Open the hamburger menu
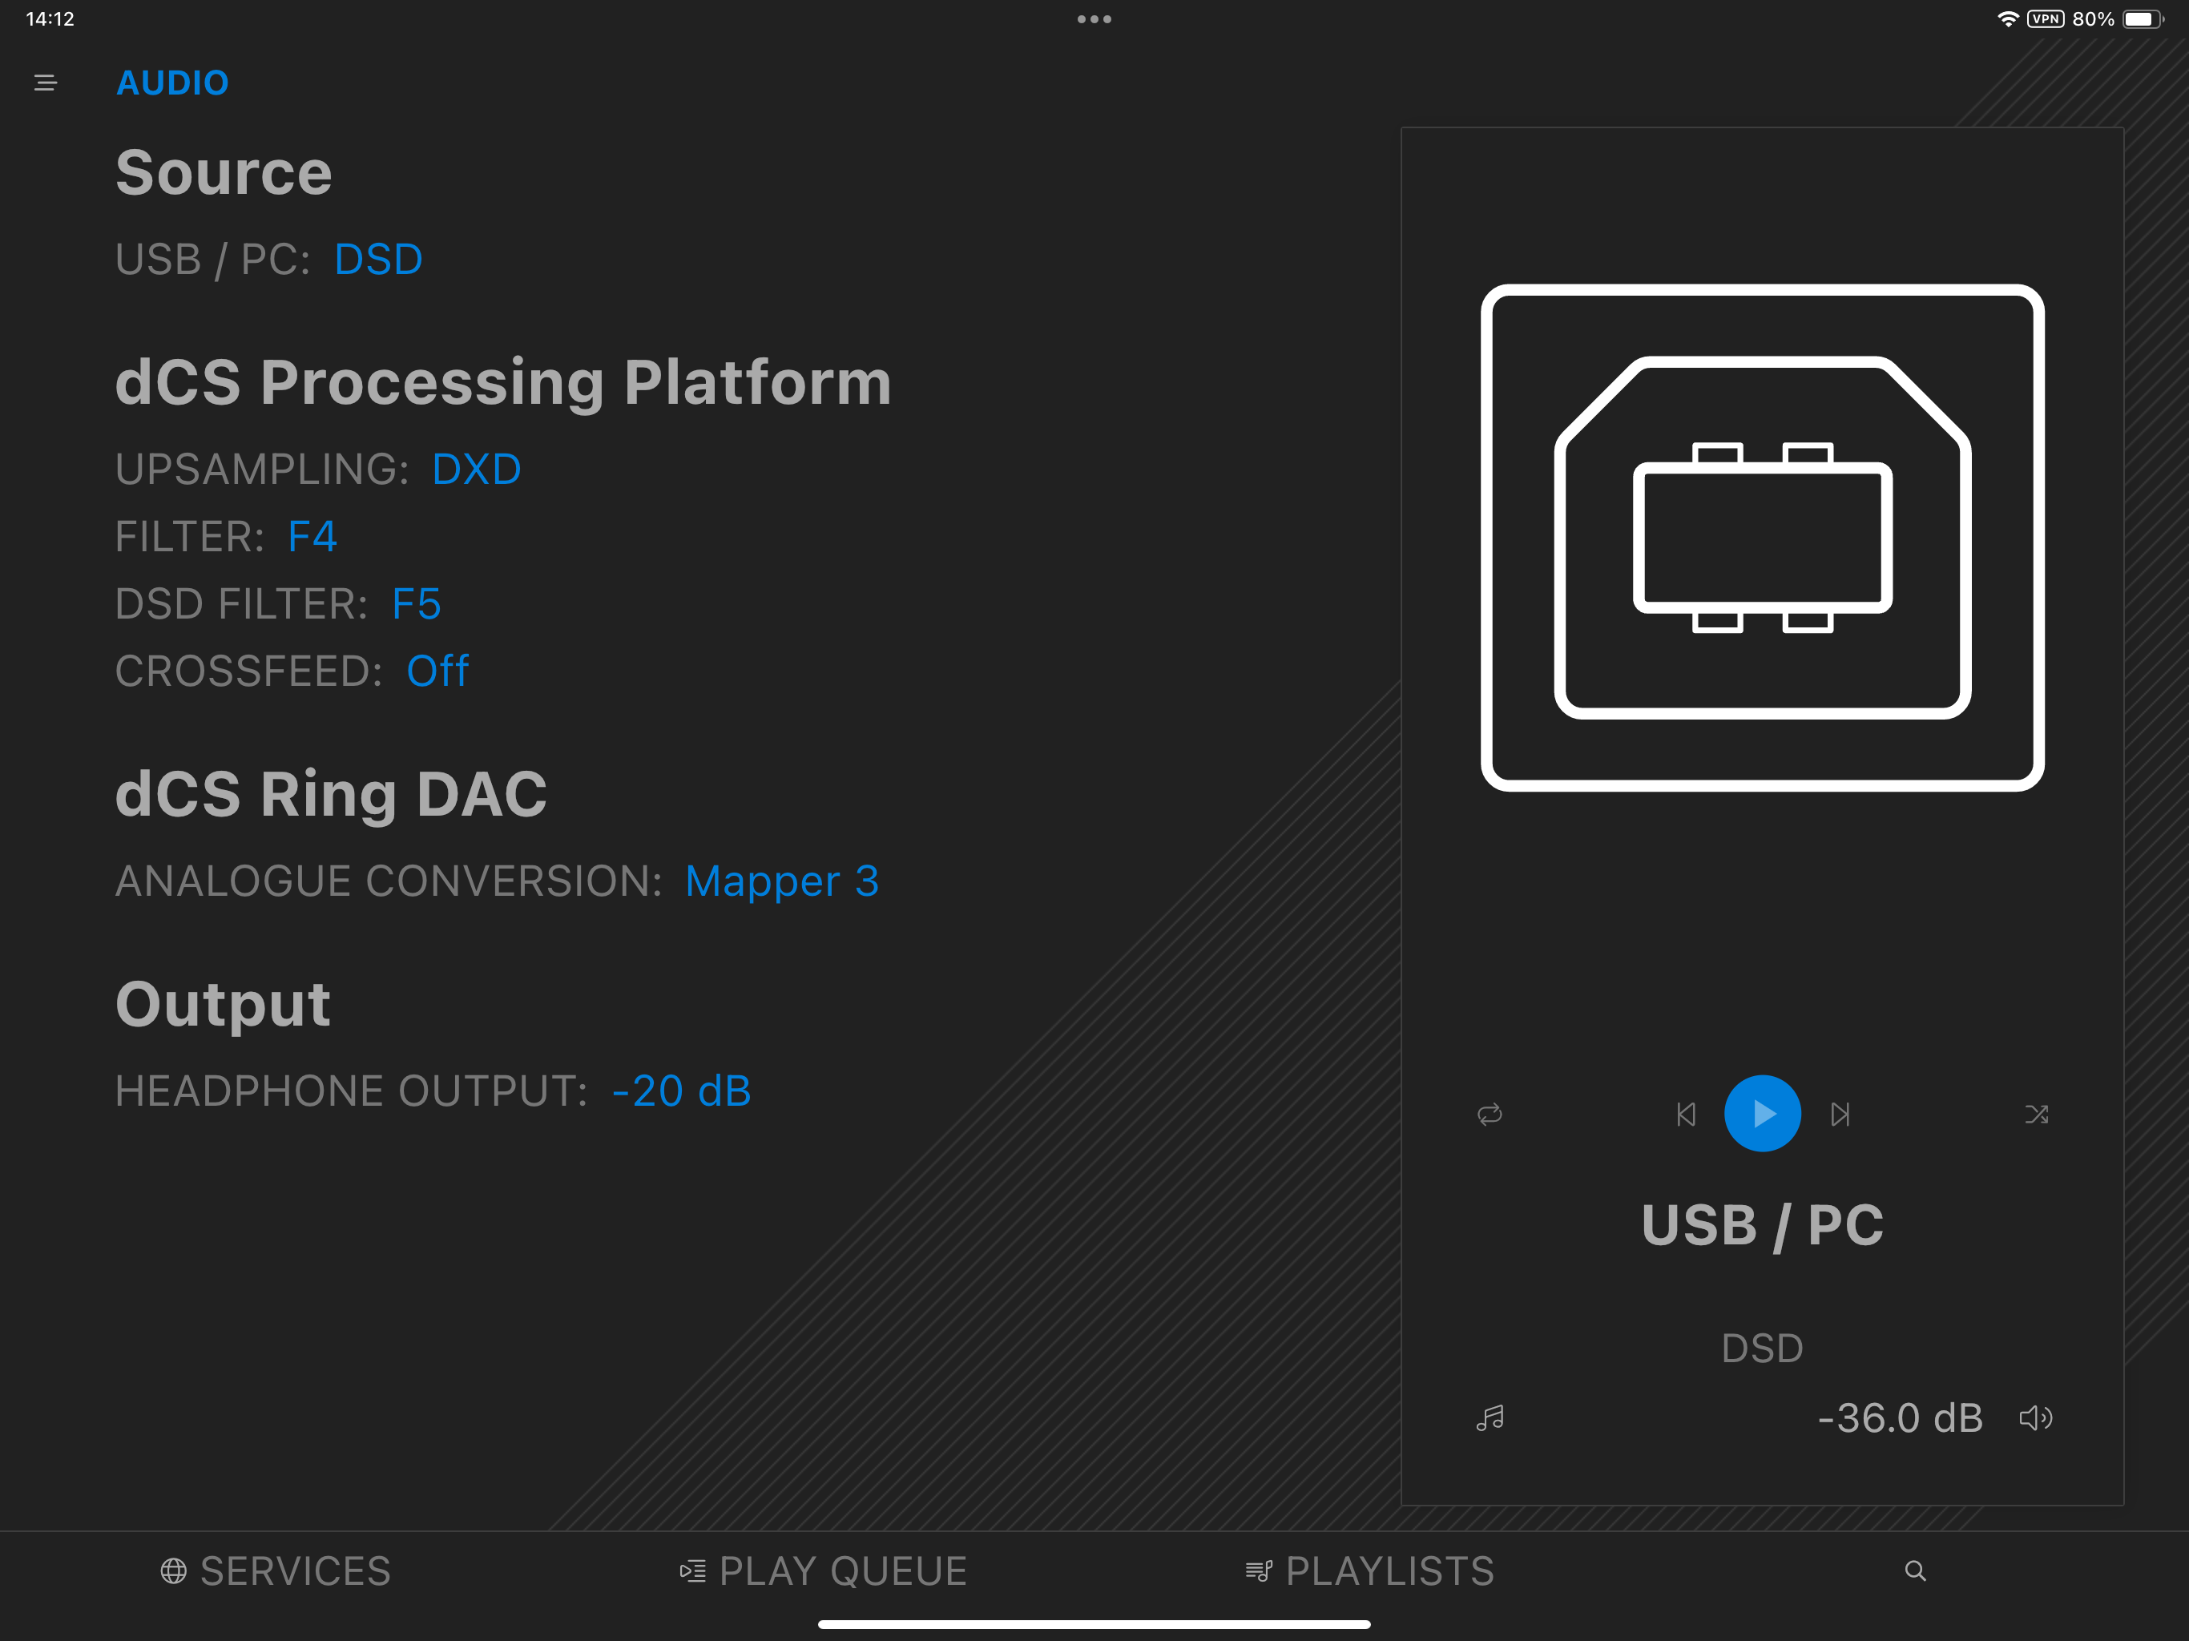The width and height of the screenshot is (2189, 1641). click(x=46, y=83)
